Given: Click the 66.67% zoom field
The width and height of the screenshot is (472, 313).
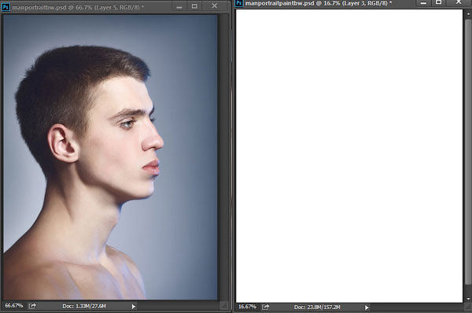Looking at the screenshot, I should [14, 306].
